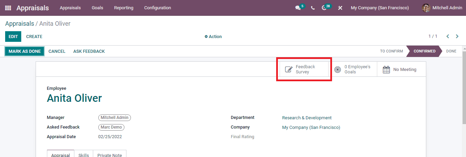Open the Feedback Survey smart button
466x157 pixels.
tap(304, 70)
